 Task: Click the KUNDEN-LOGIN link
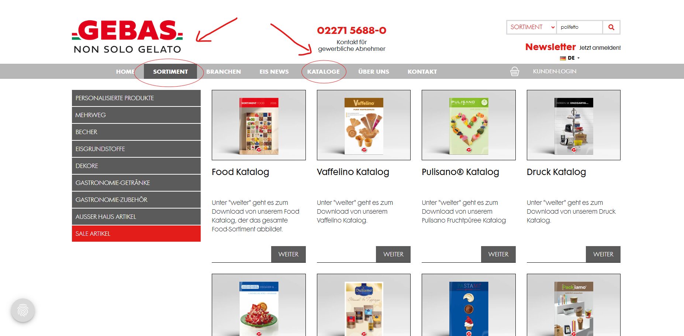(555, 71)
